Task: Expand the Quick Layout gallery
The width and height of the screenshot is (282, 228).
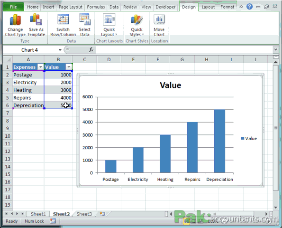Action: click(x=109, y=25)
